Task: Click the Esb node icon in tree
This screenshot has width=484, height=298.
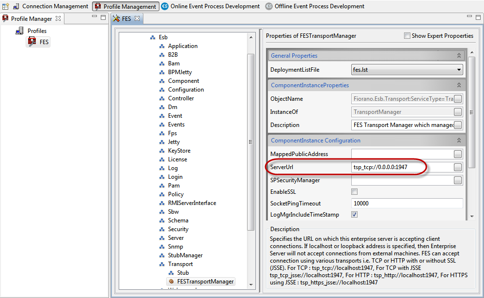Action: (153, 37)
